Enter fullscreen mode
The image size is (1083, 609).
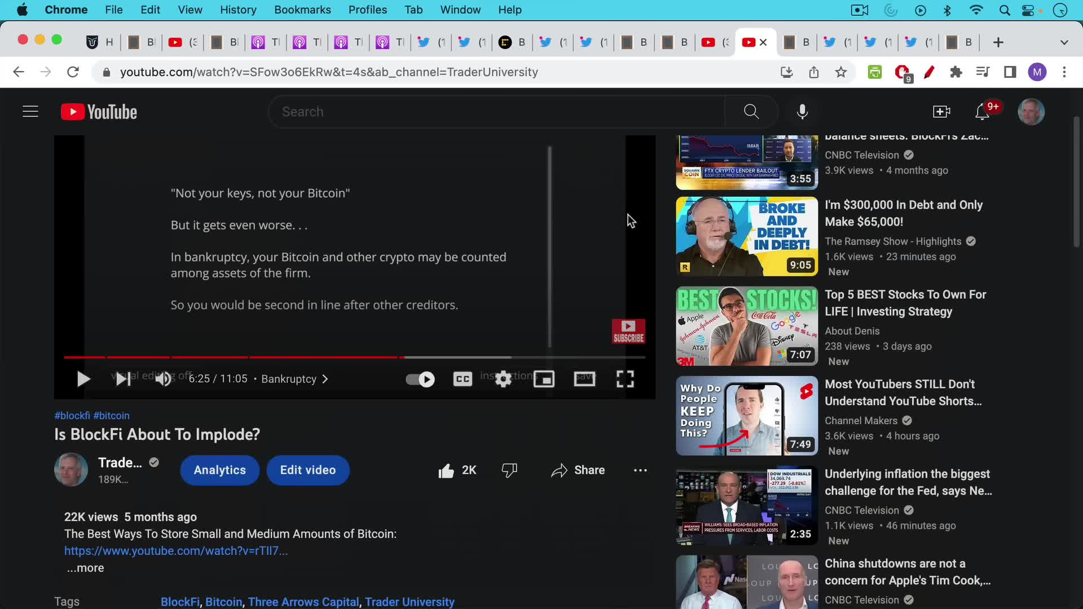tap(625, 379)
